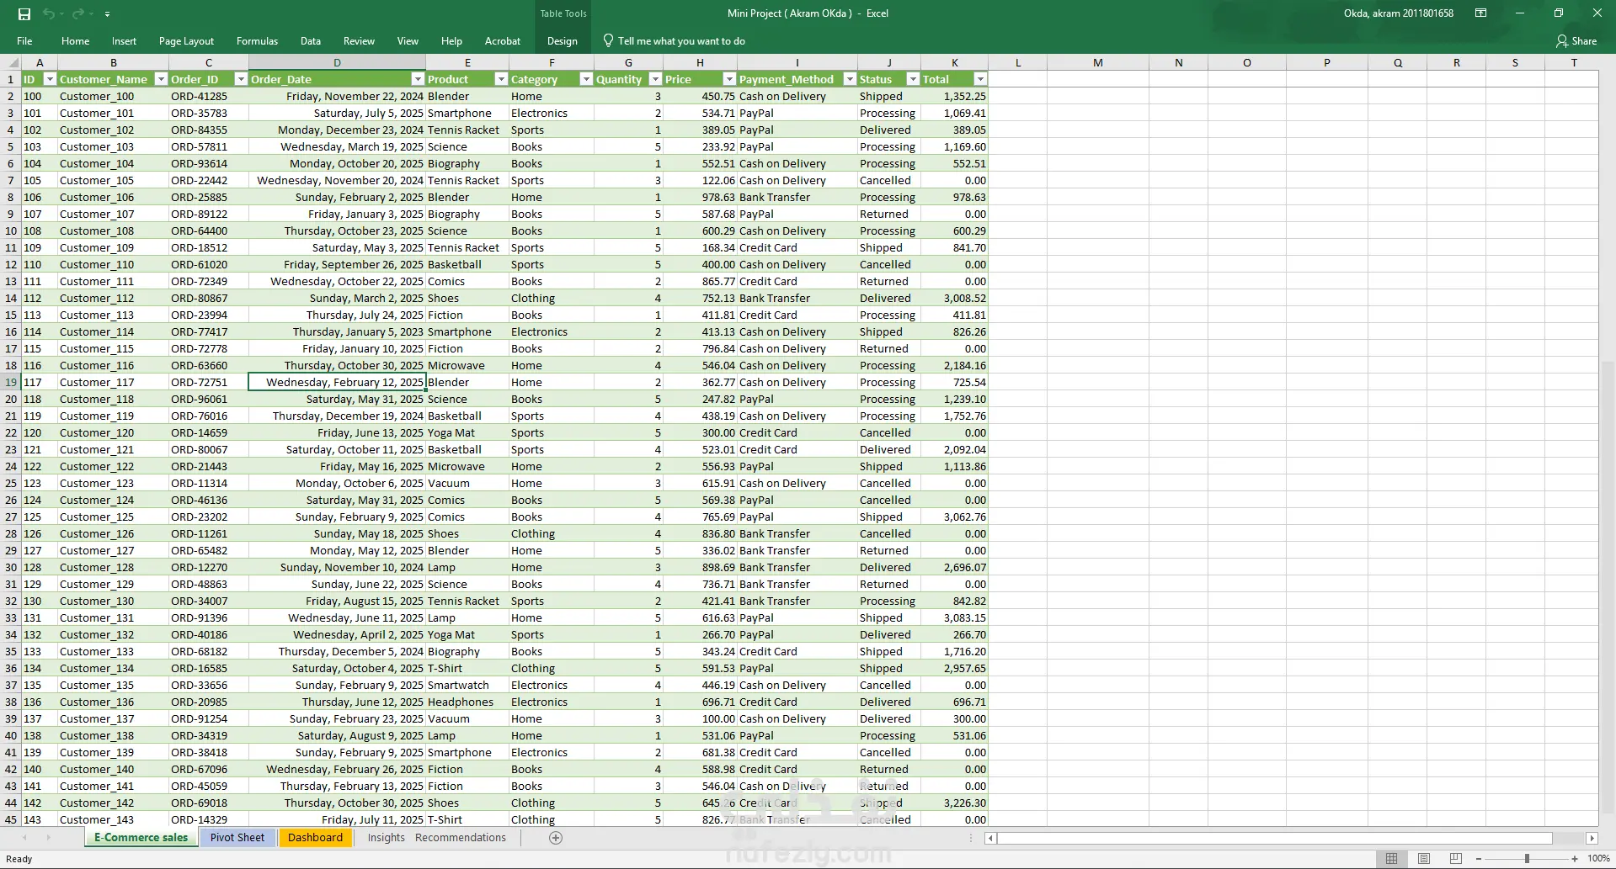Screen dimensions: 1616x869
Task: Switch to E-Commerce sales sheet tab
Action: [x=141, y=837]
